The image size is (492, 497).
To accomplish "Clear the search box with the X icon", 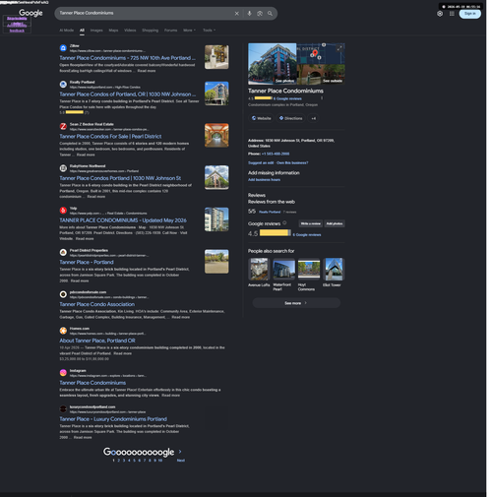I will (x=237, y=14).
